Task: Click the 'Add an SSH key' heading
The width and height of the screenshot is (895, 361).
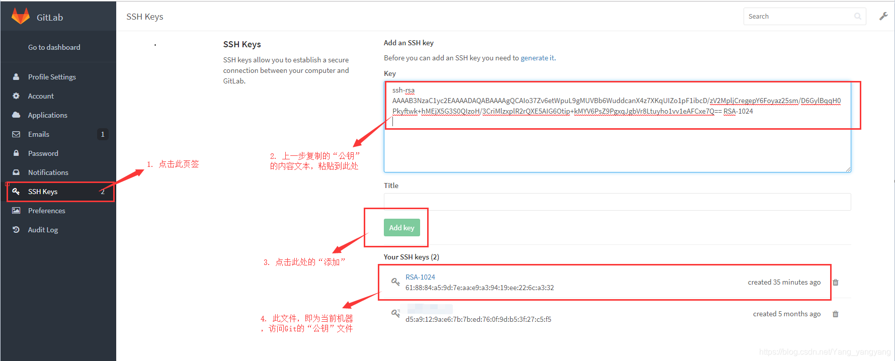Action: [x=409, y=43]
